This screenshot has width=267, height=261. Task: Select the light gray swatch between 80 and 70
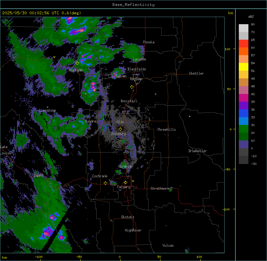(x=243, y=28)
